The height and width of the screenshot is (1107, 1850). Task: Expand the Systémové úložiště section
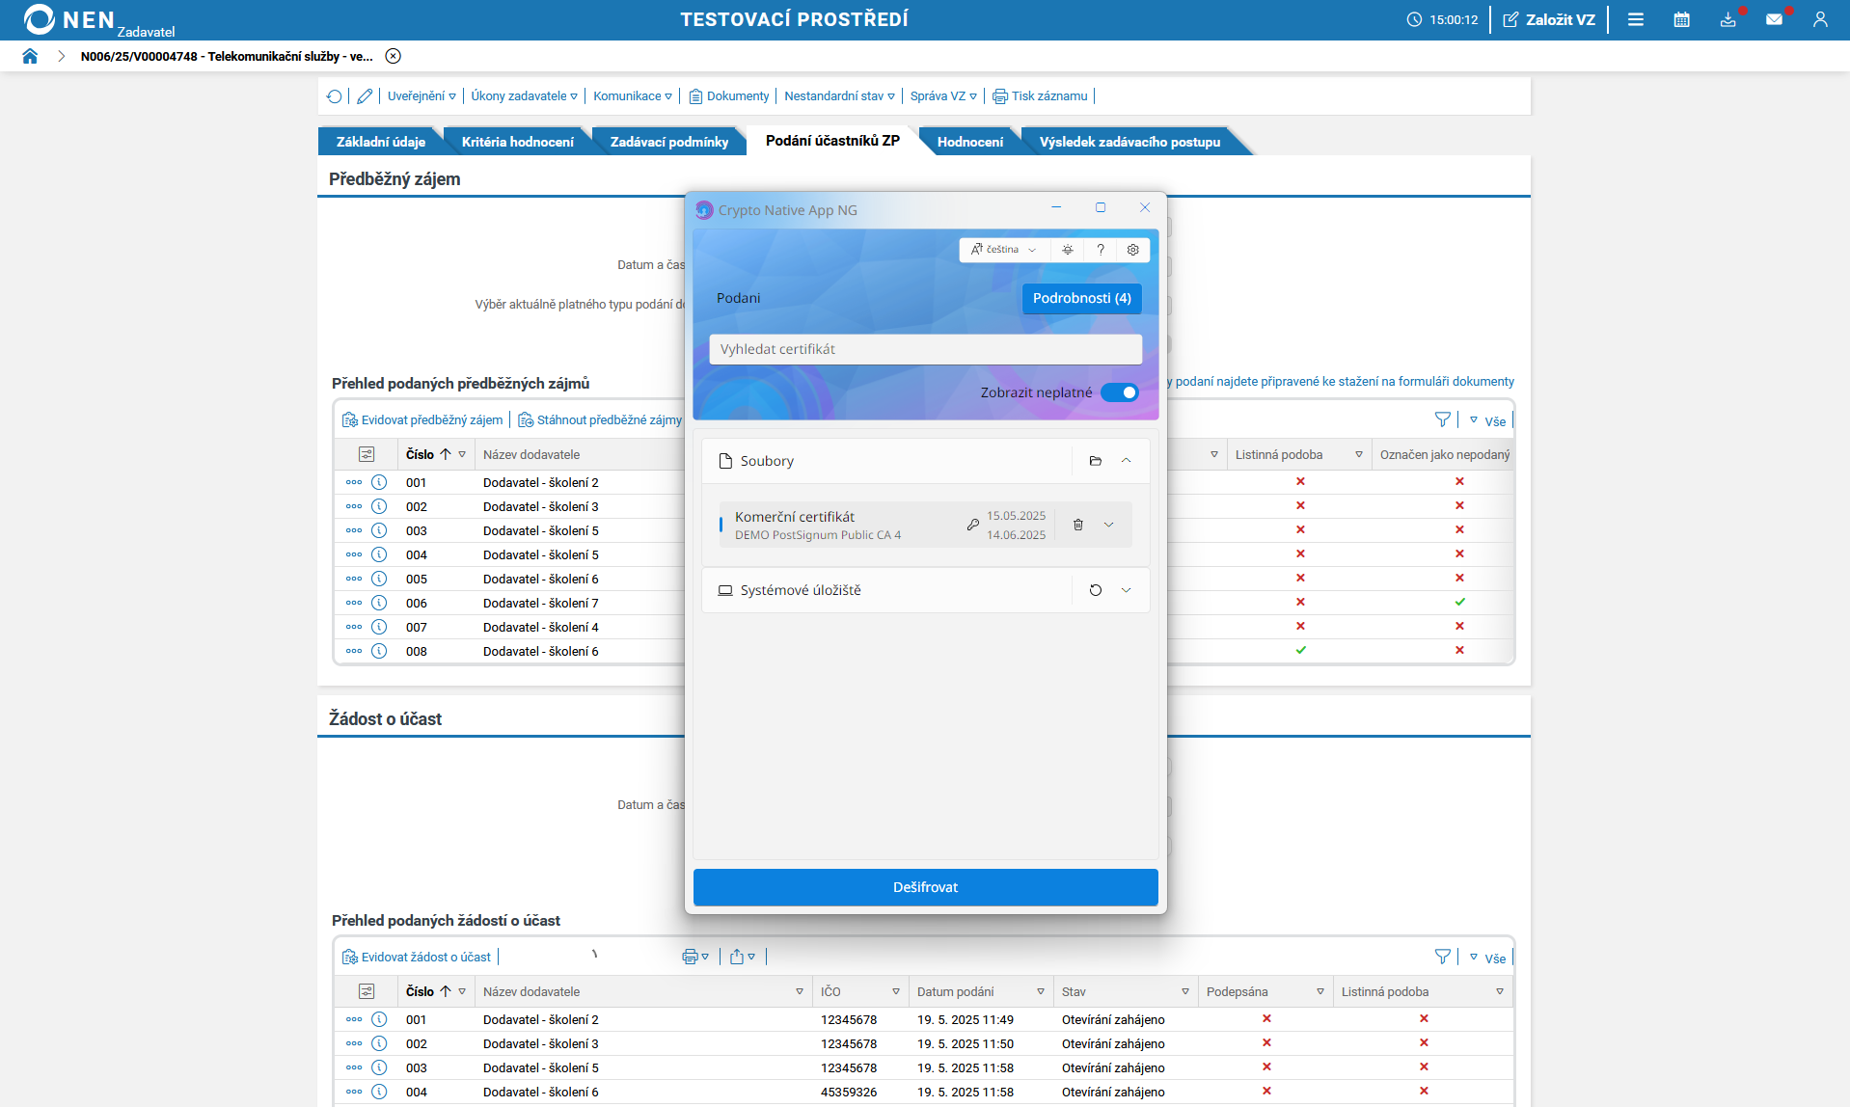[x=1126, y=590]
